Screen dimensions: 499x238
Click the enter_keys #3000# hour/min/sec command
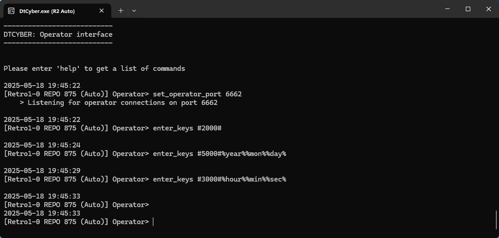click(x=219, y=179)
